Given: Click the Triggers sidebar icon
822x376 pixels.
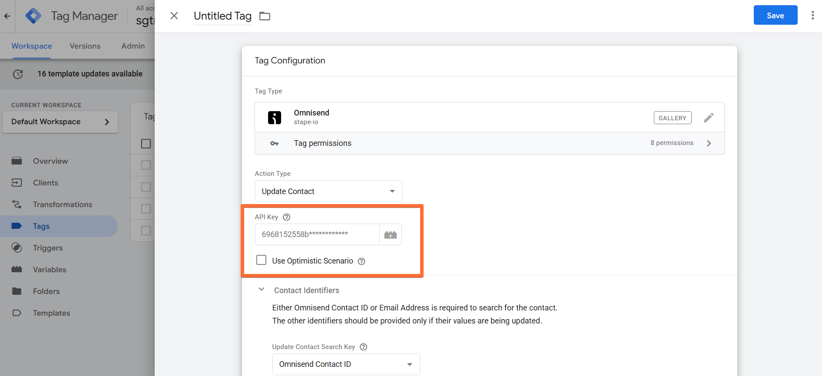Looking at the screenshot, I should coord(17,248).
